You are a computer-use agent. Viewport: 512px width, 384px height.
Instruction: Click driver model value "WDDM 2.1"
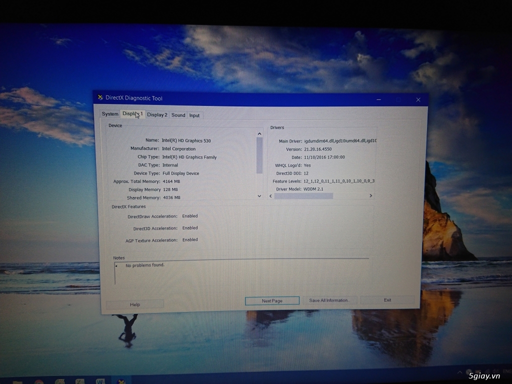(x=313, y=189)
